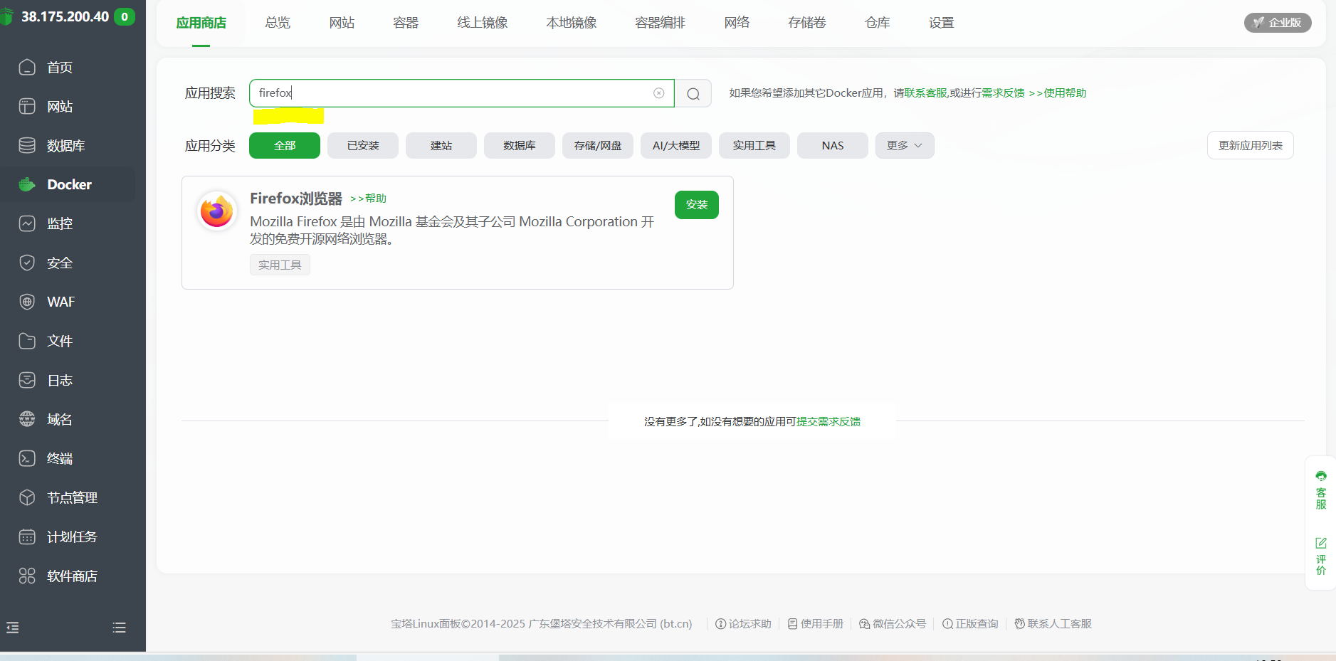Open the evaluation (评价) feedback widget
The height and width of the screenshot is (661, 1336).
(1320, 556)
